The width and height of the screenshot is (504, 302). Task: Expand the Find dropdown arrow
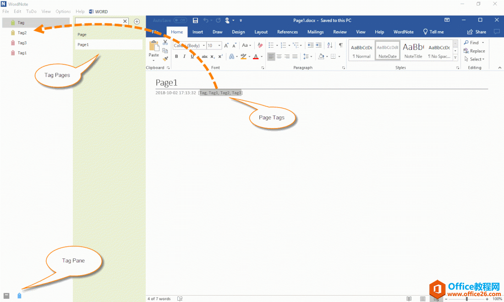point(483,43)
